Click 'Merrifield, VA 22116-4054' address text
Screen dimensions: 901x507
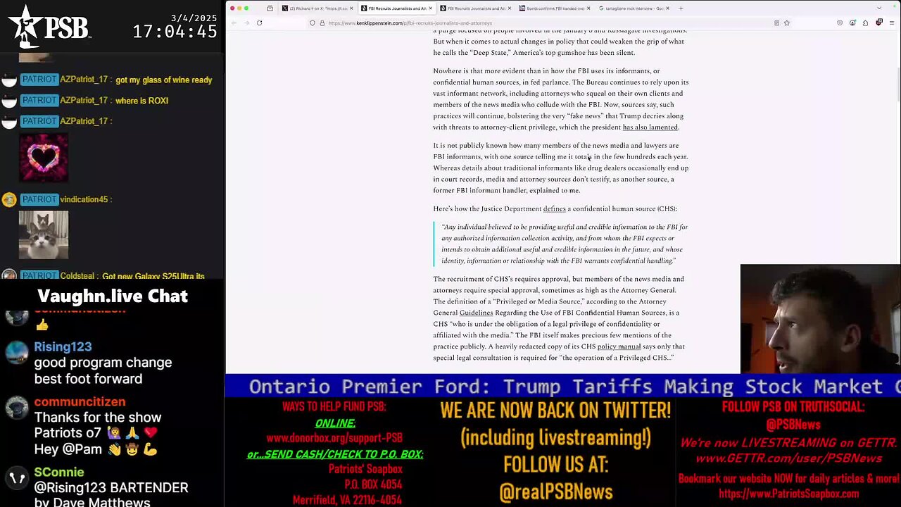pos(347,500)
